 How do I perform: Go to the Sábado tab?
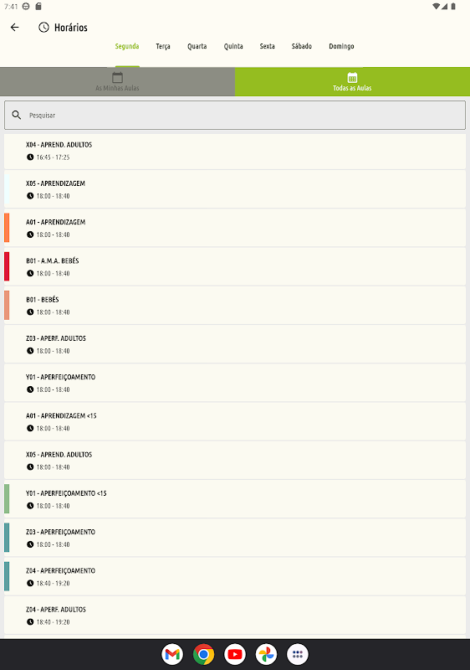(302, 46)
